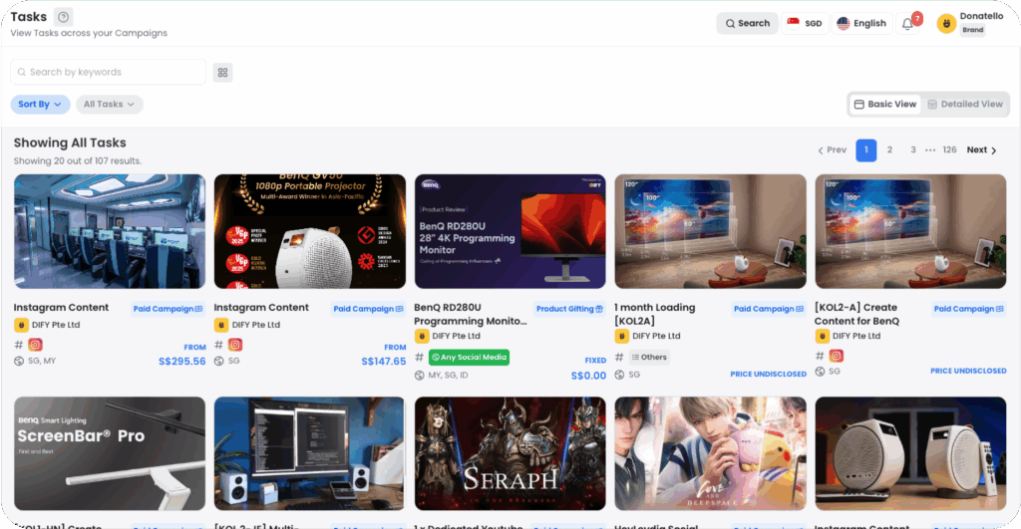Click DIFY Pte Ltd logo on BenQ RD280U task
The height and width of the screenshot is (529, 1021).
422,337
